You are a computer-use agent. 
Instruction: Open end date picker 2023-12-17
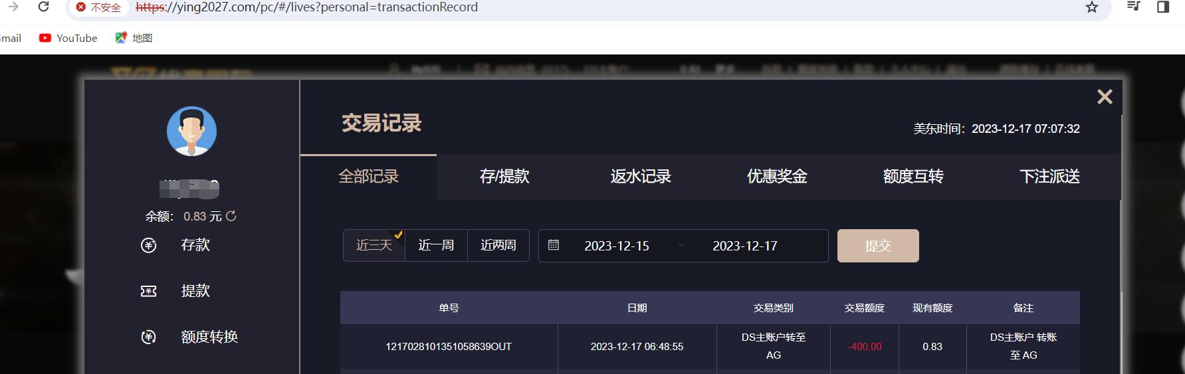click(x=744, y=246)
